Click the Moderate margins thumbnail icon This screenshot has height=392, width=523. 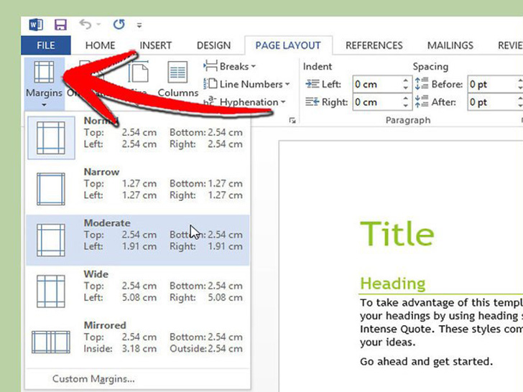pos(51,240)
